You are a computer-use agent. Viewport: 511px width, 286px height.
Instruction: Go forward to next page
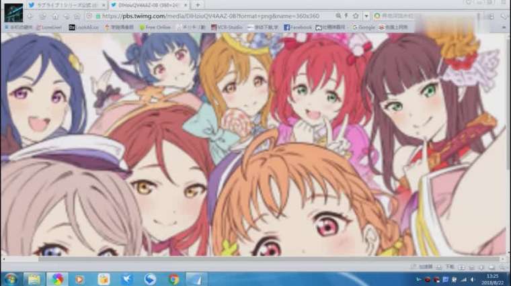(42, 16)
